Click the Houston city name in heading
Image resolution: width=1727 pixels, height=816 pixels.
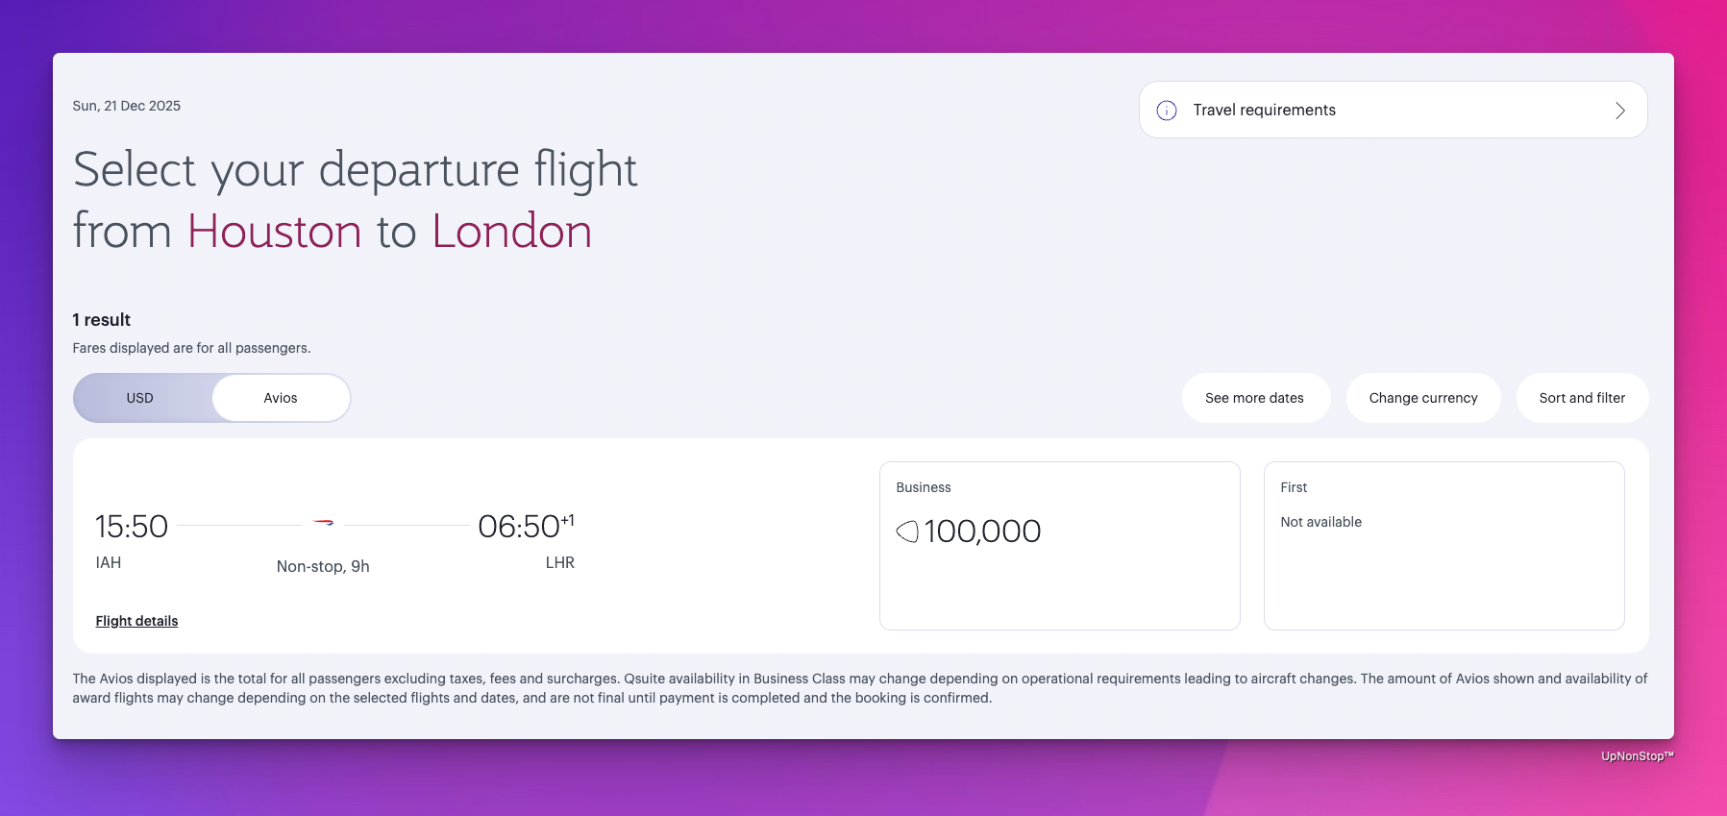point(274,232)
